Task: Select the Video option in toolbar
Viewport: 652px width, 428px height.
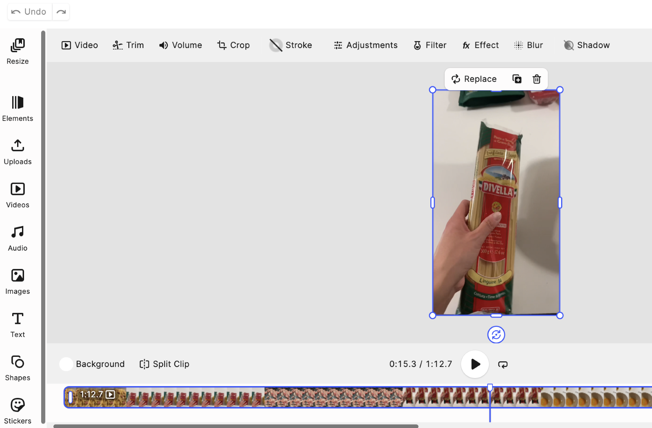Action: 80,45
